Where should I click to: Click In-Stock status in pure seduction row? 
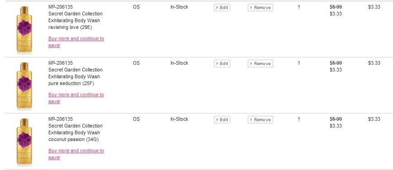point(179,63)
